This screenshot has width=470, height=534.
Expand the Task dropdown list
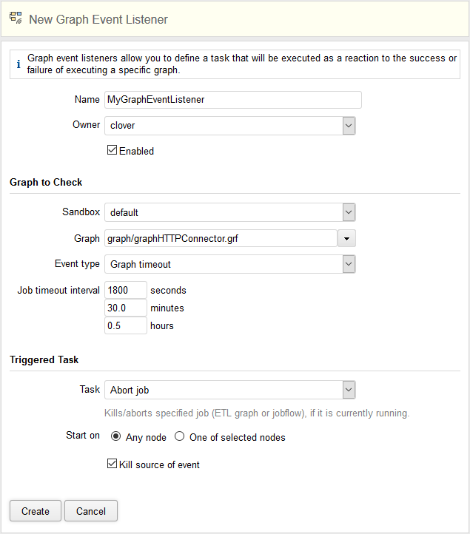click(x=349, y=390)
